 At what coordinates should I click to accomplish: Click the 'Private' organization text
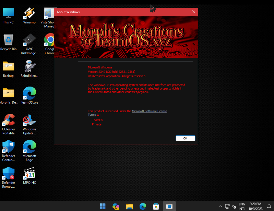click(97, 124)
